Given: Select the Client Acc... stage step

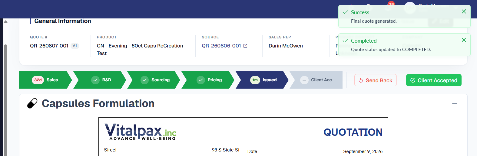Looking at the screenshot, I should coord(316,80).
